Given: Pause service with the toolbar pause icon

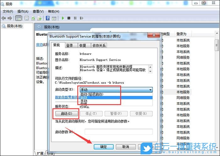Looking at the screenshot, I should pyautogui.click(x=75, y=18).
